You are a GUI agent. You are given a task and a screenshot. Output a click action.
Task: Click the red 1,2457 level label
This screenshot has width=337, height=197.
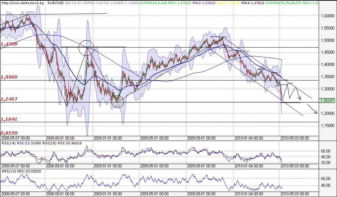9,99
